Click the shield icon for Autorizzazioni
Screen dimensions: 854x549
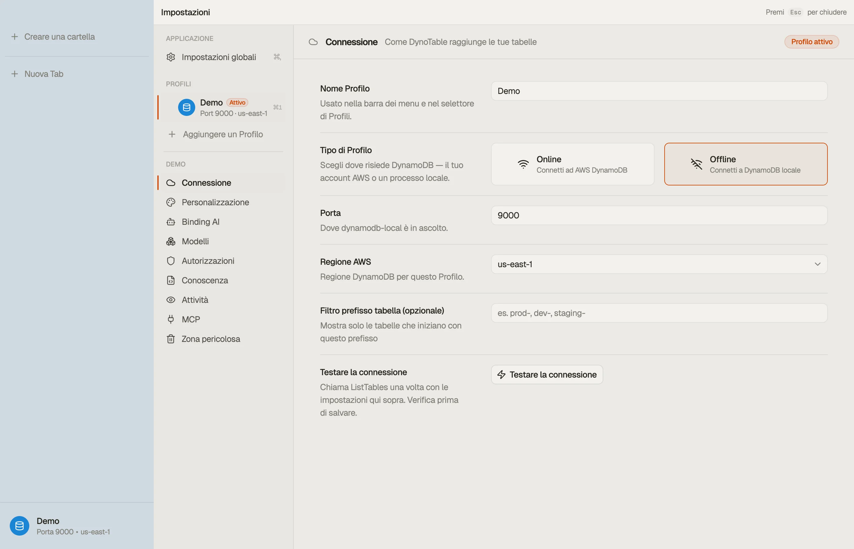[x=171, y=260]
